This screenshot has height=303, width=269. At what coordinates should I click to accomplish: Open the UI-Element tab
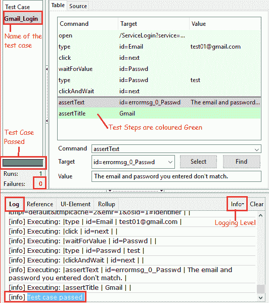coord(75,204)
